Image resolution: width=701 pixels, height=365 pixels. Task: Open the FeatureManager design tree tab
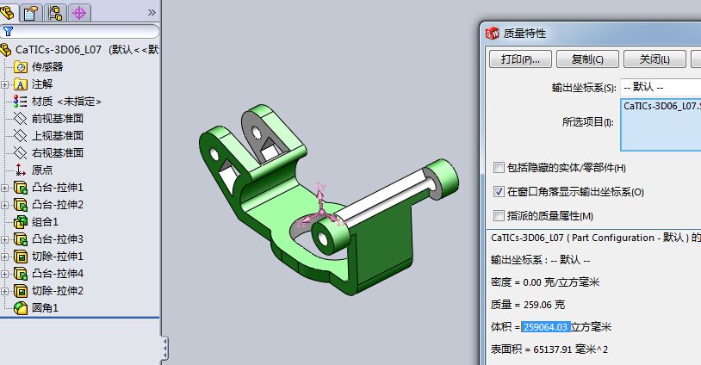[x=8, y=13]
